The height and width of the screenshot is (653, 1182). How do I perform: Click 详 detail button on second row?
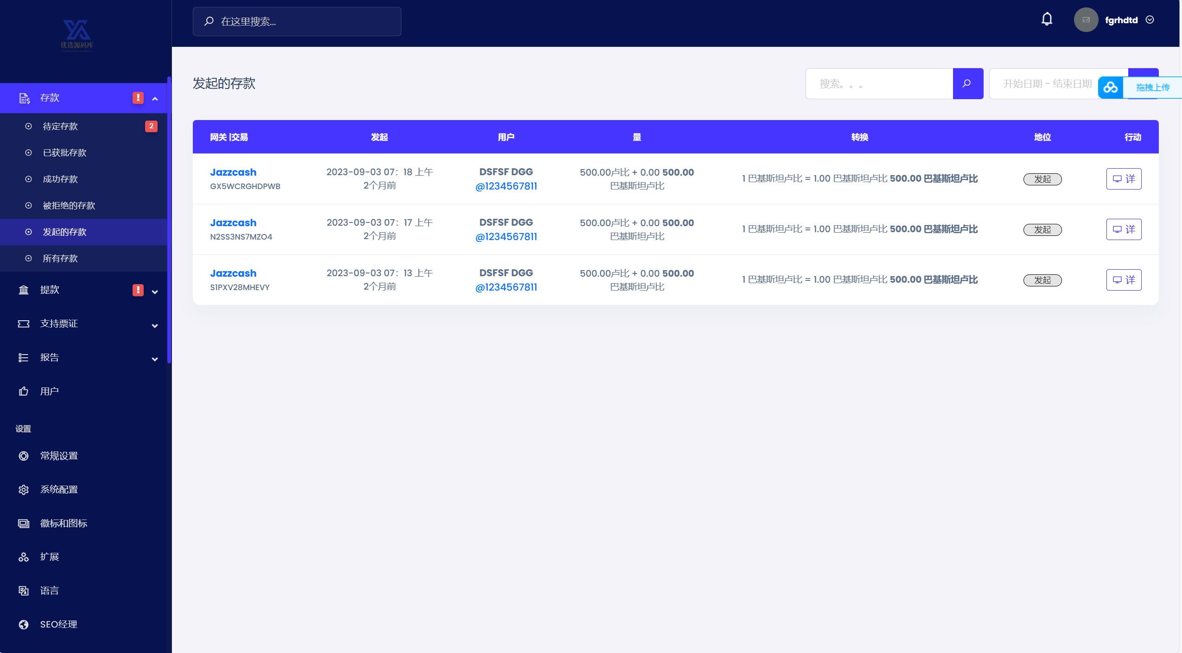1124,229
